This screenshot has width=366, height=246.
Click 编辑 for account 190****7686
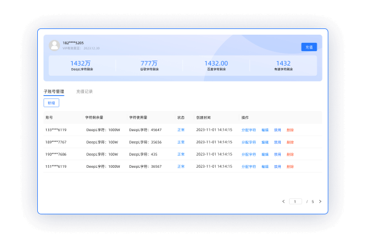click(x=265, y=155)
